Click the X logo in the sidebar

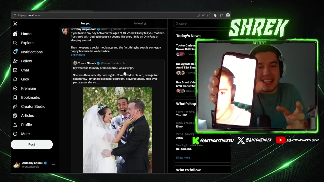pos(15,24)
